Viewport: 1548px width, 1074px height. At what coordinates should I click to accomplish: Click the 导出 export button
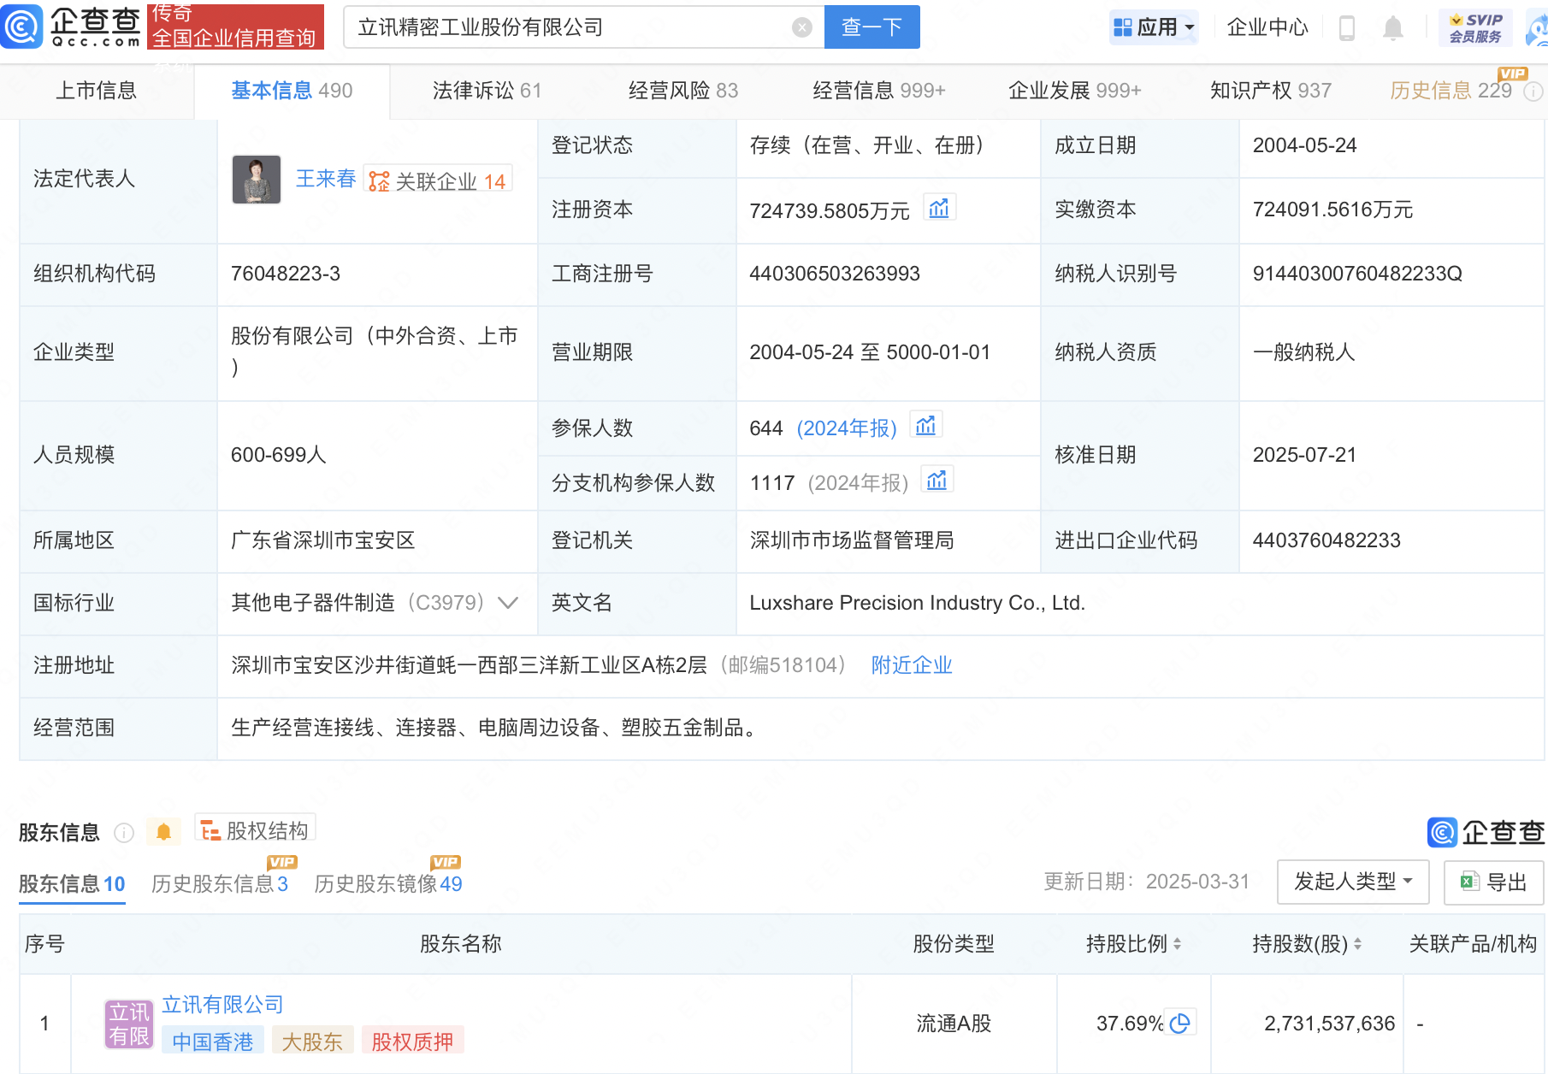[x=1494, y=882]
